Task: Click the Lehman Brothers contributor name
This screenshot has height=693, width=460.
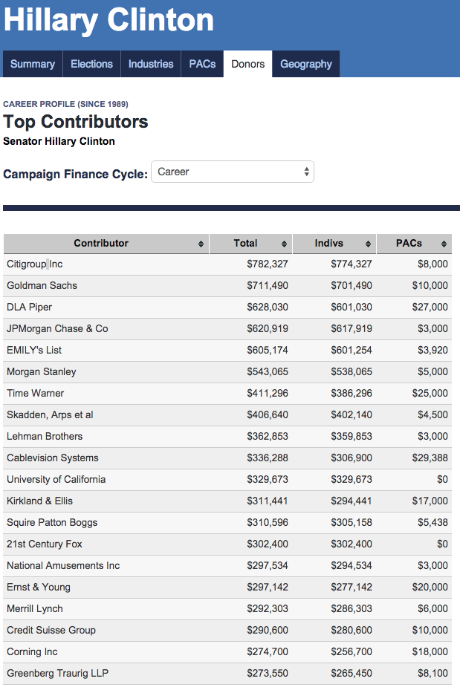Action: 45,437
